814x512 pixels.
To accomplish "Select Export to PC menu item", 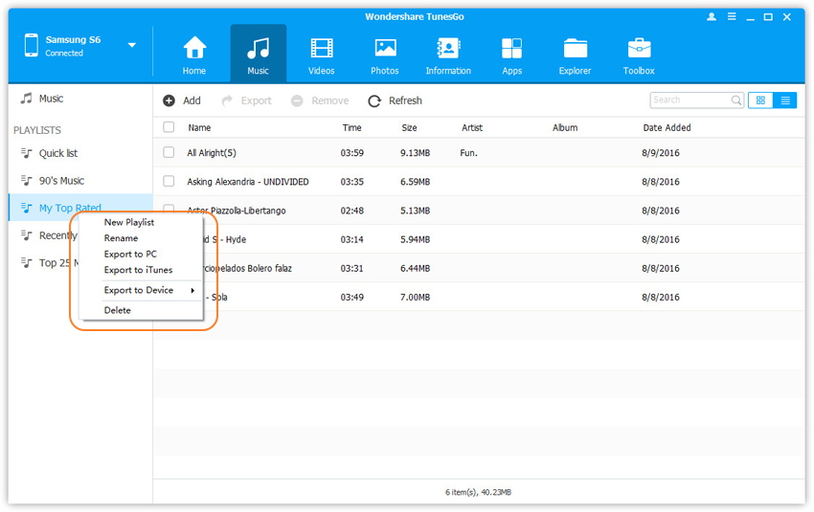I will click(x=130, y=255).
